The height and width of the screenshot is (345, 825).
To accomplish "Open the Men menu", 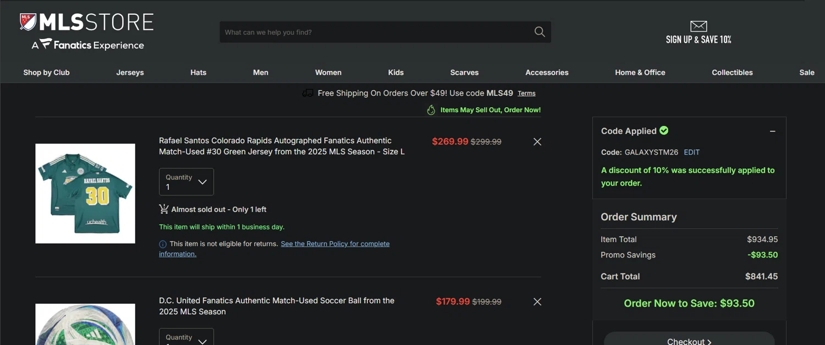I will click(x=261, y=72).
